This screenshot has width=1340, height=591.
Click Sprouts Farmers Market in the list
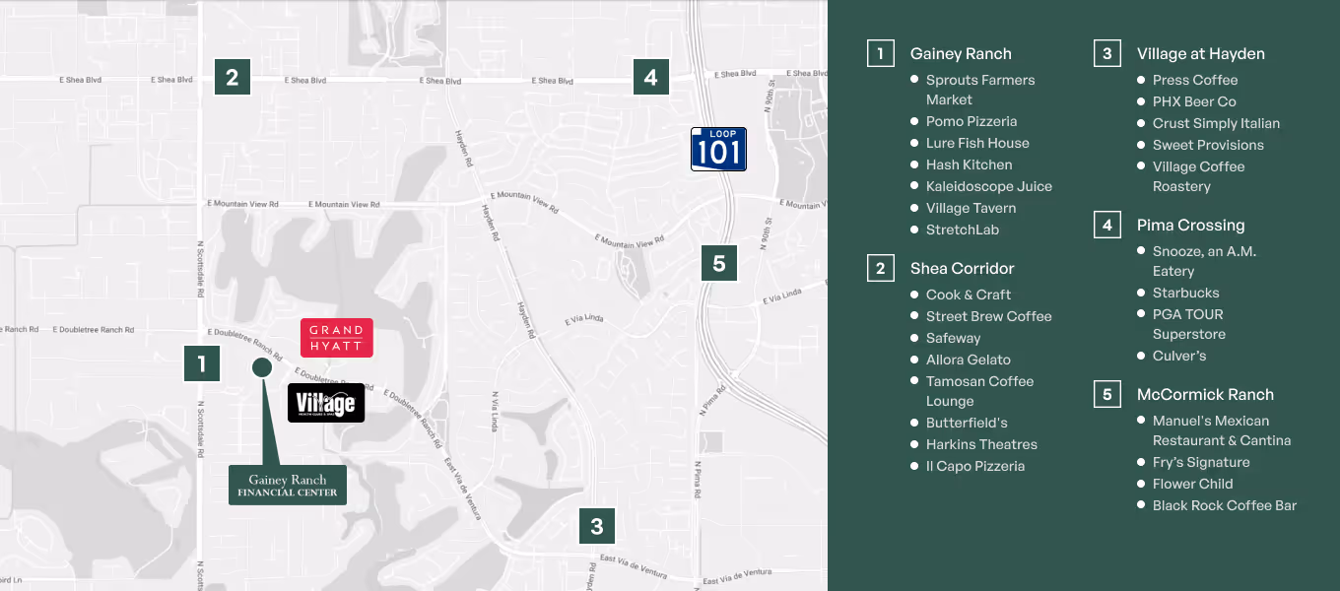(x=980, y=90)
